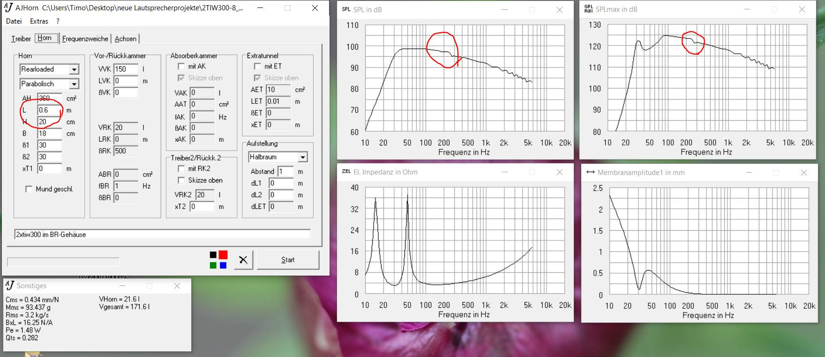The width and height of the screenshot is (825, 357).
Task: Pick the blue curve color swatch
Action: click(223, 265)
